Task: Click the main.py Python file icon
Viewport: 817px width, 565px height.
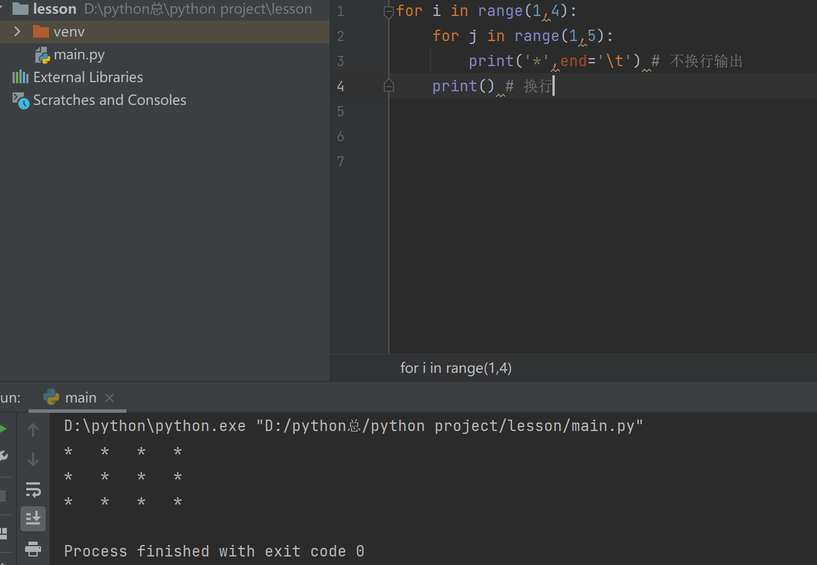Action: tap(42, 55)
